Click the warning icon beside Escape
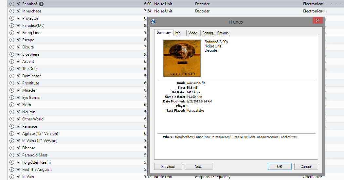This screenshot has width=344, height=180. (x=12, y=40)
